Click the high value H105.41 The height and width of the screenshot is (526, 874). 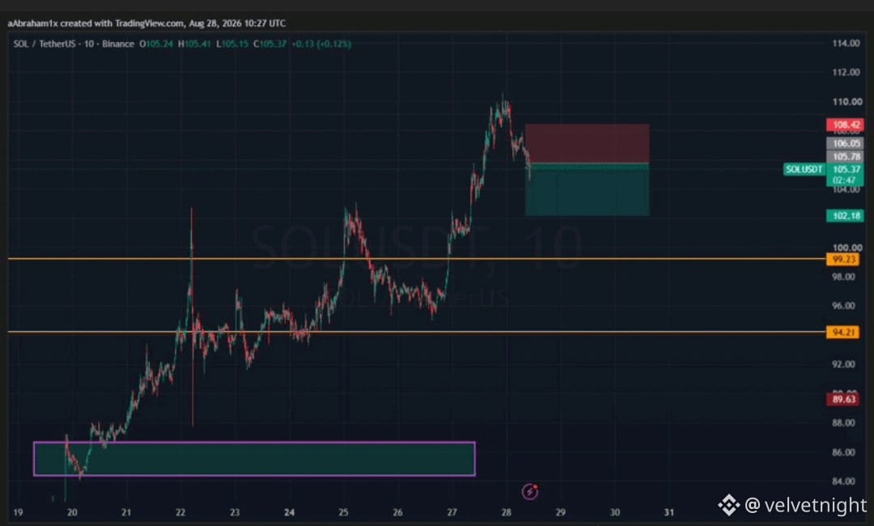(x=194, y=44)
